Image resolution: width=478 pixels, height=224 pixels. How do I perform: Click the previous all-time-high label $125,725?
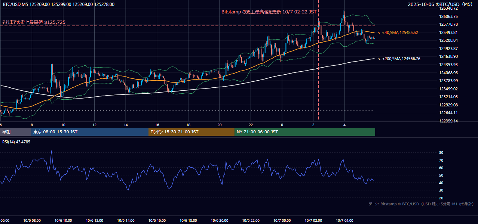pyautogui.click(x=34, y=22)
